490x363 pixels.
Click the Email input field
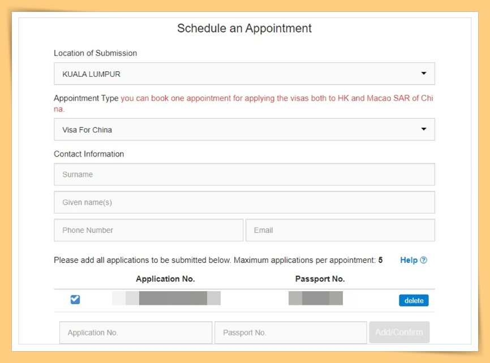pyautogui.click(x=339, y=230)
